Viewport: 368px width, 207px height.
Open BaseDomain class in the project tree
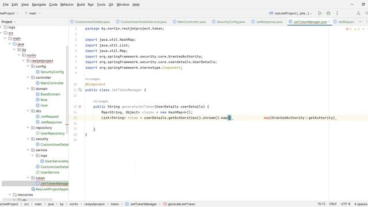tap(50, 94)
